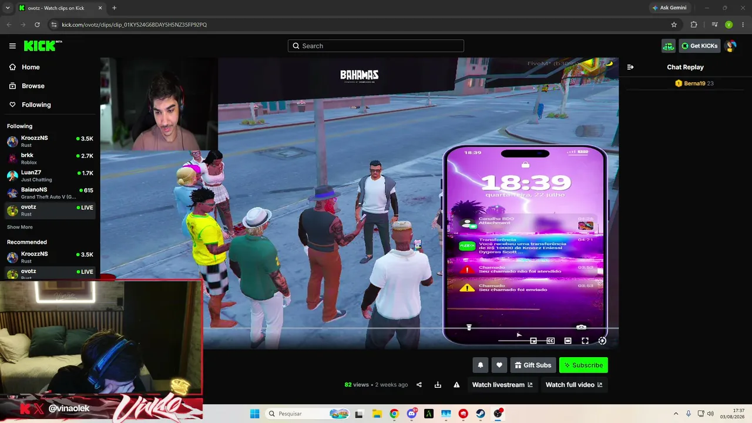Viewport: 752px width, 423px height.
Task: Open File Explorer from taskbar
Action: point(377,414)
